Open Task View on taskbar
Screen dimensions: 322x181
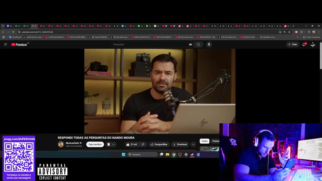(x=162, y=155)
